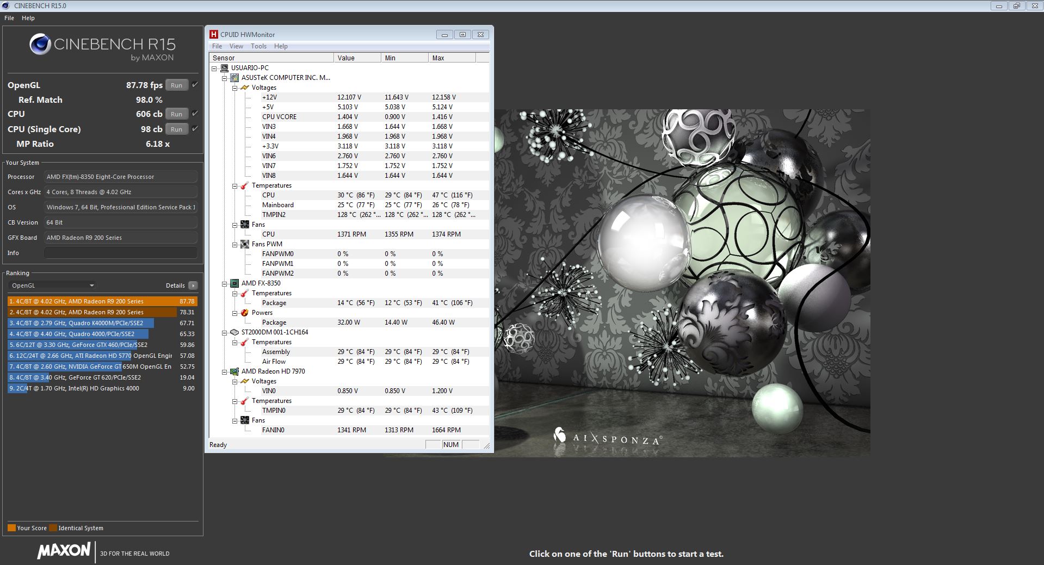
Task: Run the CPU Single Core benchmark
Action: (176, 129)
